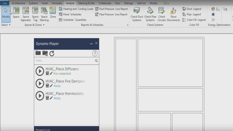Edit HVAC_Place thermostats in Dynamo
This screenshot has height=131, width=233.
point(51,98)
